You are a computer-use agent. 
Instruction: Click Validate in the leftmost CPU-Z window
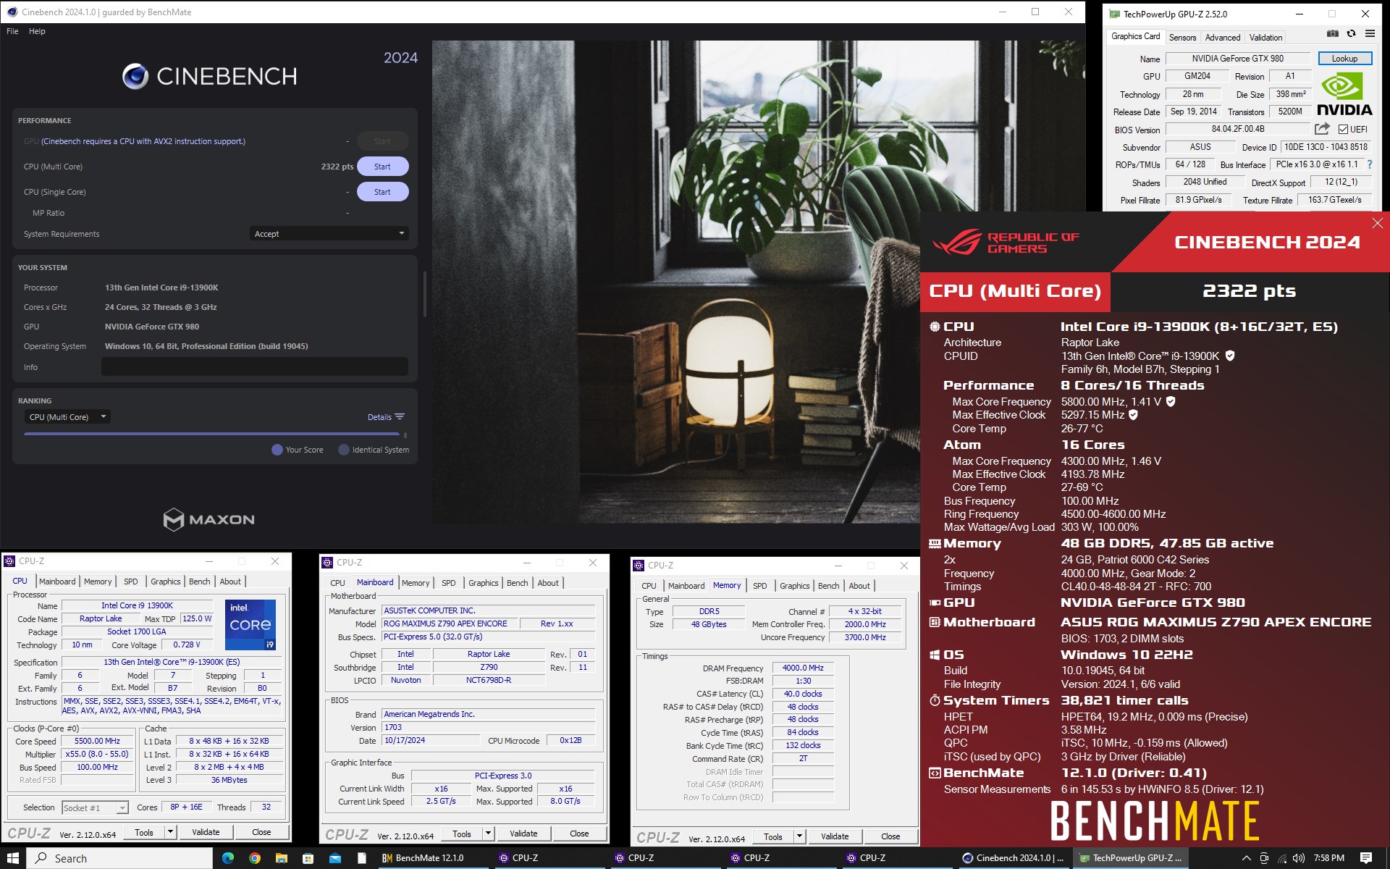pyautogui.click(x=206, y=832)
